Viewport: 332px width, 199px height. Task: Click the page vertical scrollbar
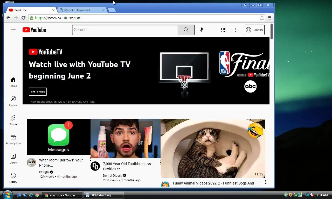click(272, 31)
